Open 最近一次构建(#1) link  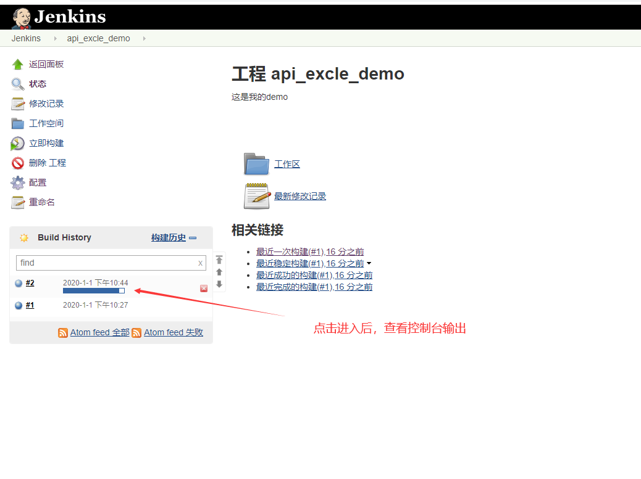click(x=310, y=252)
